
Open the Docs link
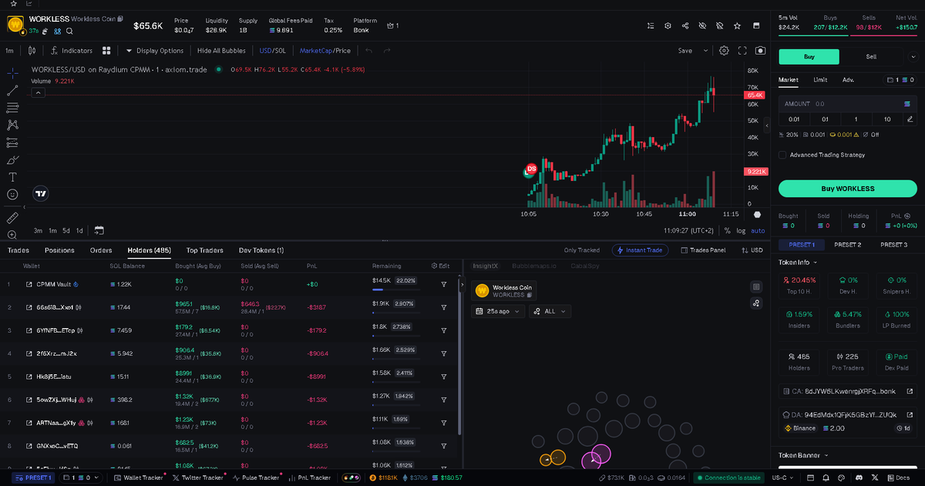[899, 478]
